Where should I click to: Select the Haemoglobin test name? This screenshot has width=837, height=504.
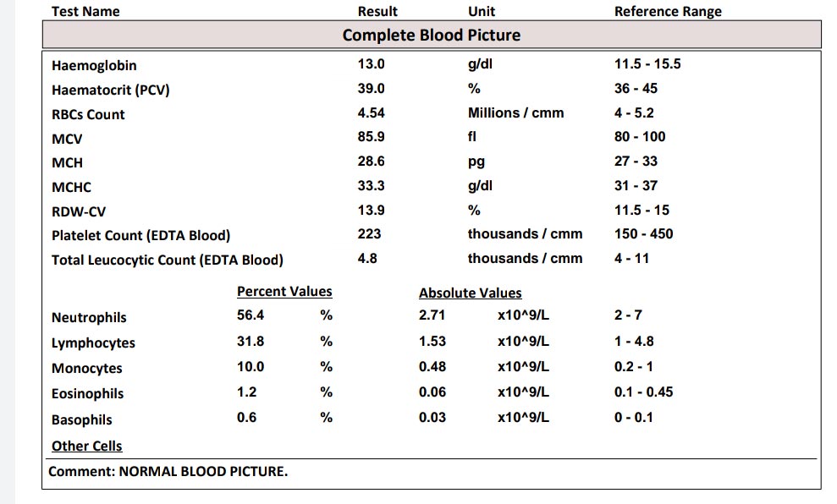pos(94,66)
